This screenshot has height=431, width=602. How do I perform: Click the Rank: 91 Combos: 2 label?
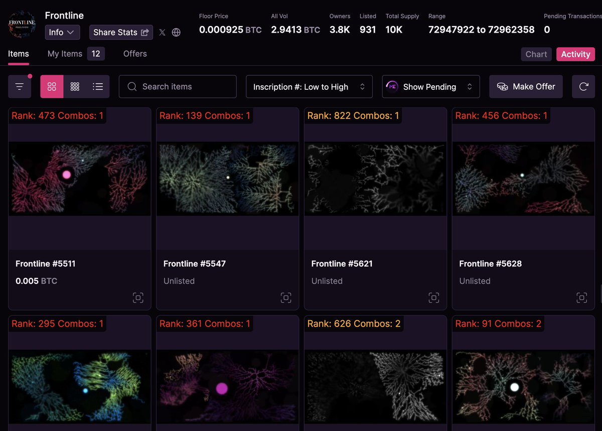point(498,324)
